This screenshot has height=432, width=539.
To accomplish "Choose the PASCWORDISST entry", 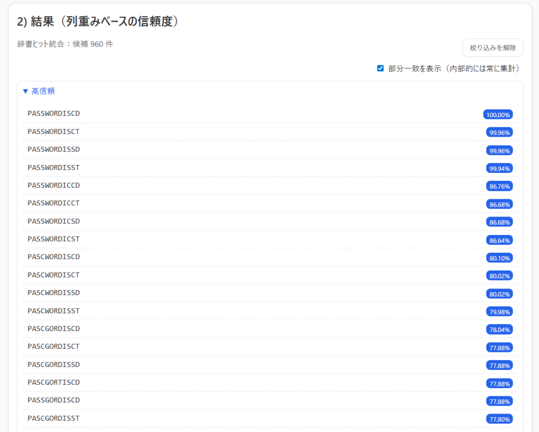I will [54, 311].
